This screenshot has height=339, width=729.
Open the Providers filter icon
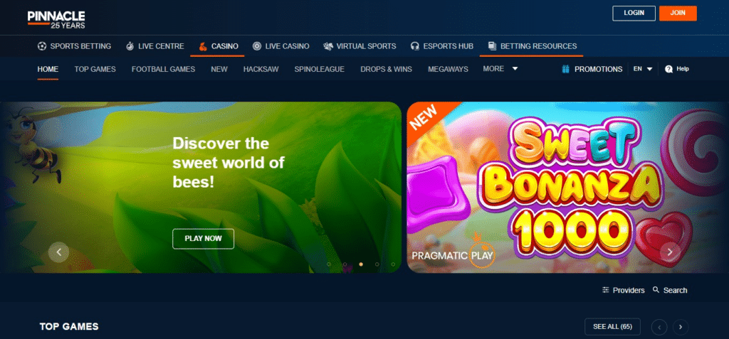click(606, 290)
